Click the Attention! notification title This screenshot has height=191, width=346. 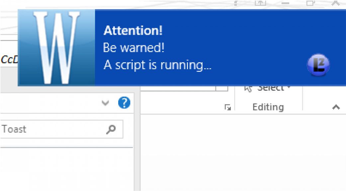click(x=133, y=30)
